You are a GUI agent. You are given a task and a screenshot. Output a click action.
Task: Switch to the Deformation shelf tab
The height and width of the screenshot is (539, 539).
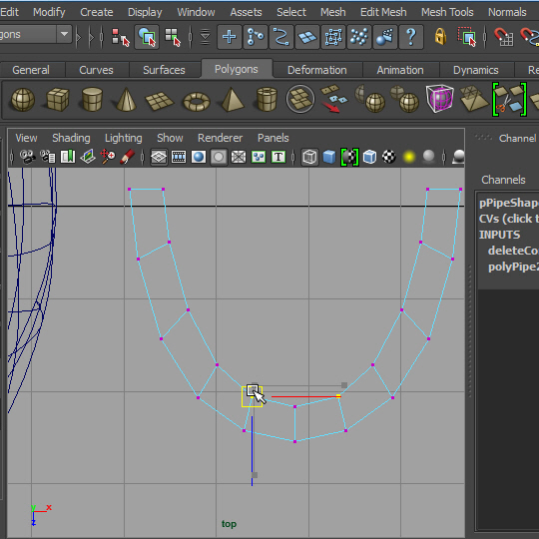pos(317,70)
